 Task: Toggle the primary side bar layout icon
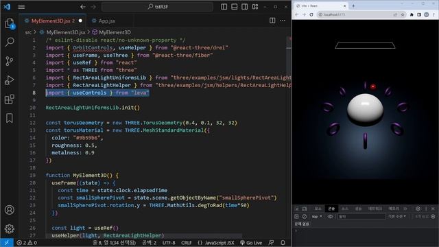pyautogui.click(x=224, y=7)
